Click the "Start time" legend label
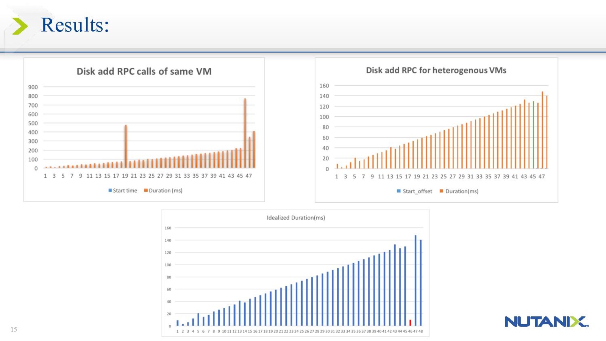Viewport: 606px width, 341px height. [x=125, y=190]
